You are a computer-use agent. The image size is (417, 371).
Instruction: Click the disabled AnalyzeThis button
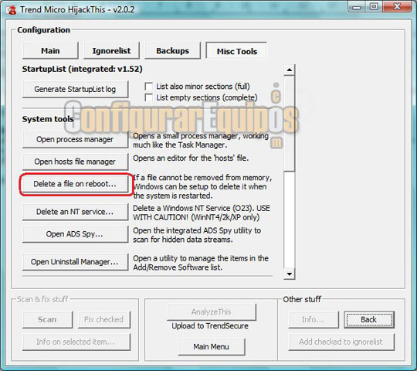click(212, 312)
